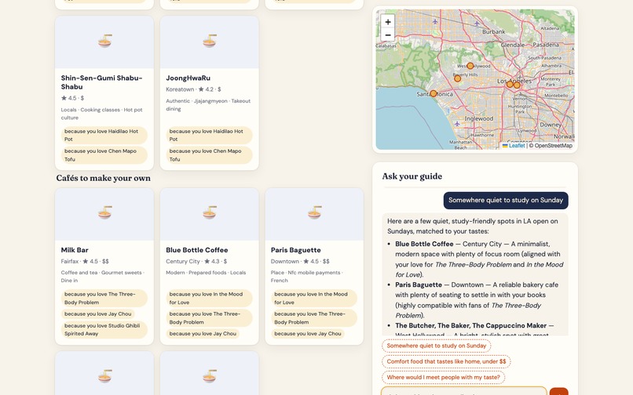Open the Blue Bottle Coffee card image
The height and width of the screenshot is (395, 633).
(x=210, y=214)
